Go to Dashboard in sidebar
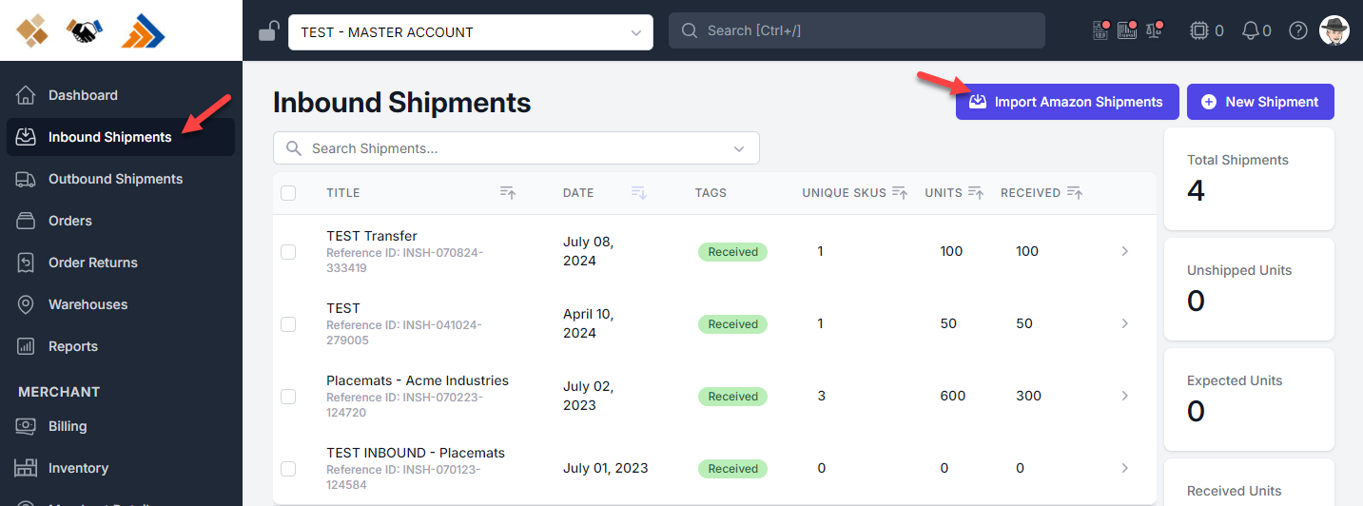This screenshot has width=1363, height=506. click(121, 95)
